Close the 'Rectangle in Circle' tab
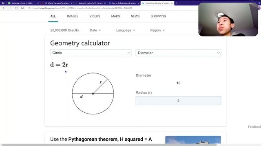Screen dimensions: 261x146 click(x=38, y=3)
